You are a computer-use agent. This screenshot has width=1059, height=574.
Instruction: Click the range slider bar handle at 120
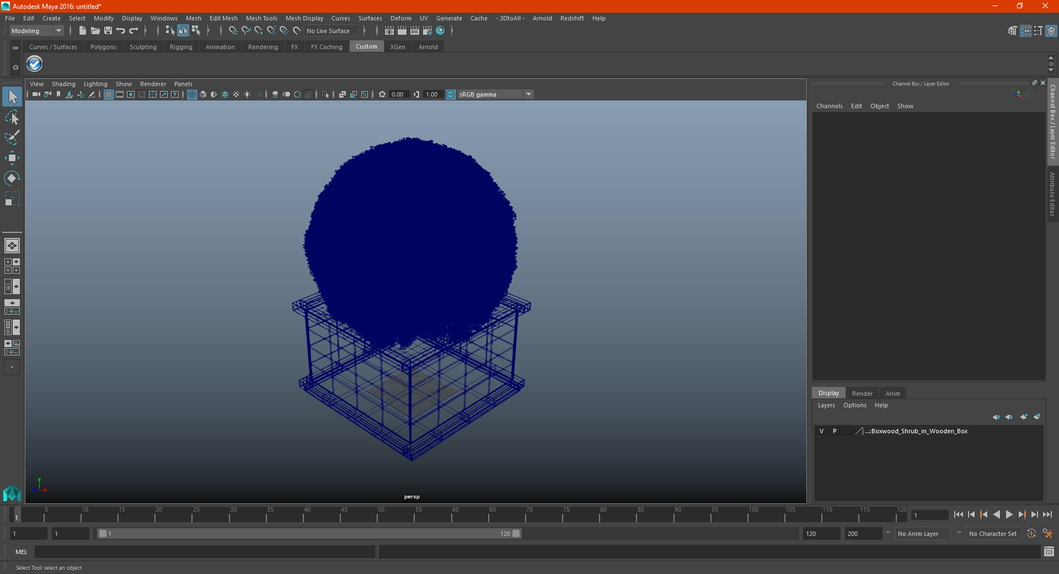tap(516, 534)
